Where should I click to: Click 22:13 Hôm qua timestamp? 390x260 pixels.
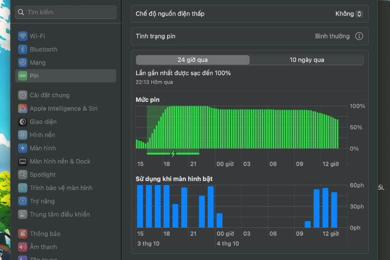(x=154, y=82)
